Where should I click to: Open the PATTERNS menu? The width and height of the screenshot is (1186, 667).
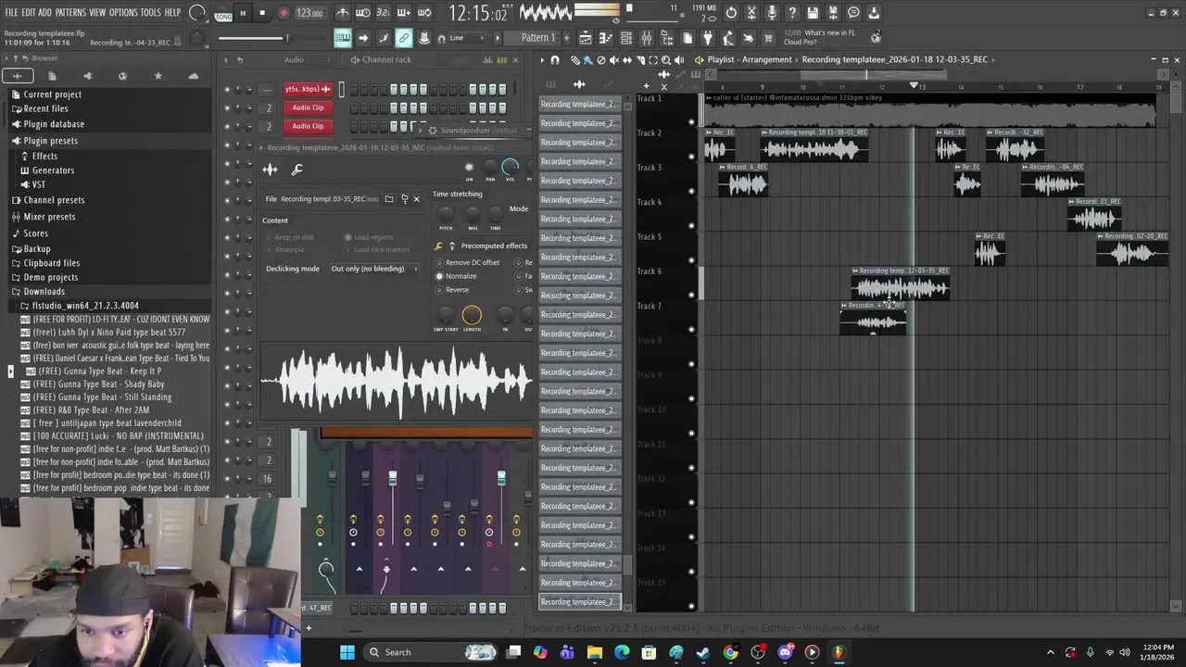click(70, 13)
